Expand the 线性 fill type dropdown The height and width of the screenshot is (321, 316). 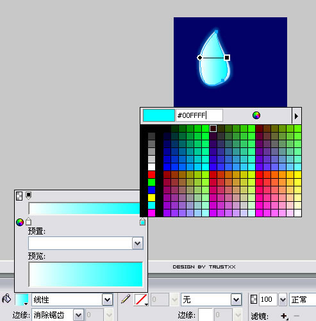(x=107, y=300)
